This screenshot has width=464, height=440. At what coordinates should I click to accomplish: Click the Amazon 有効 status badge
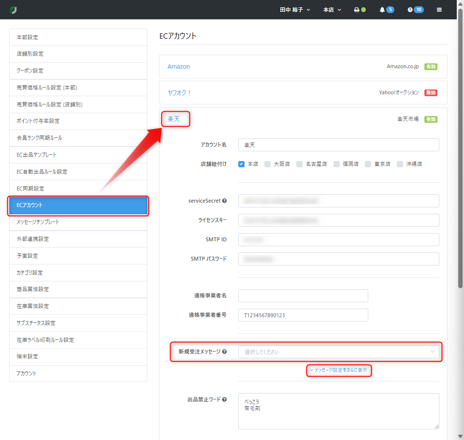[x=431, y=67]
